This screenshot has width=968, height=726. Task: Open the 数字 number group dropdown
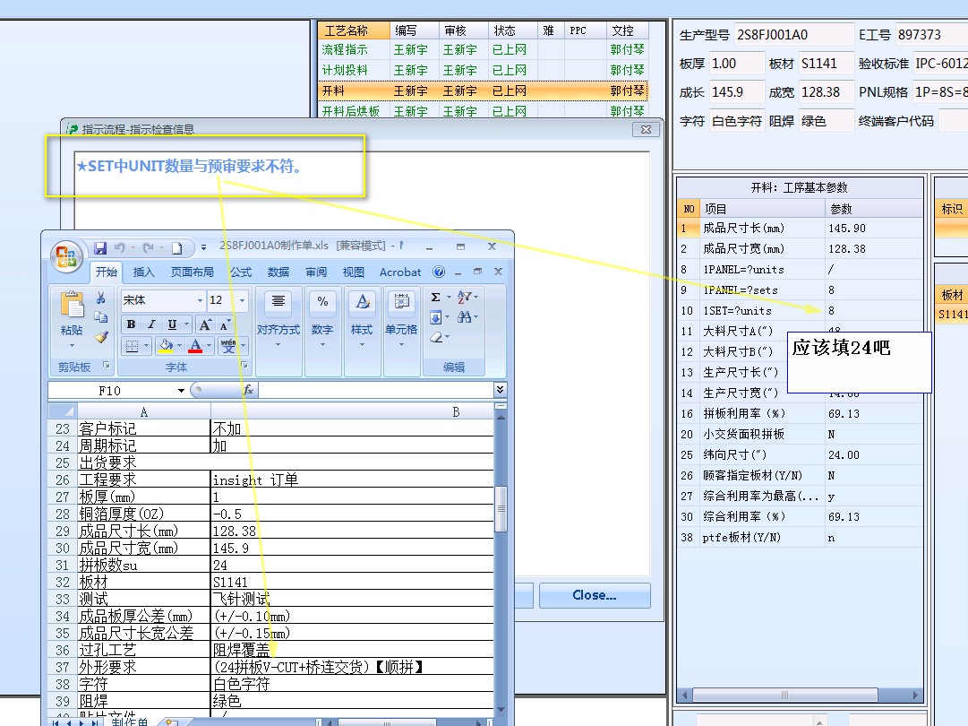tap(322, 332)
